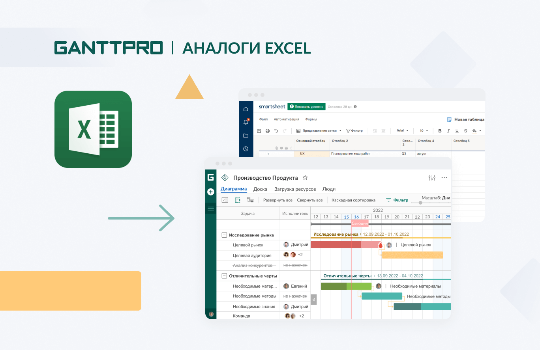Apply Strikethrough formatting in Smartsheet
Viewport: 540px width, 350px height.
465,130
